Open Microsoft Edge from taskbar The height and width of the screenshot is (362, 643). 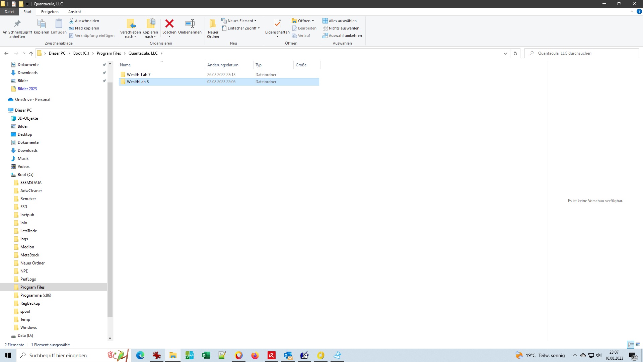point(140,355)
